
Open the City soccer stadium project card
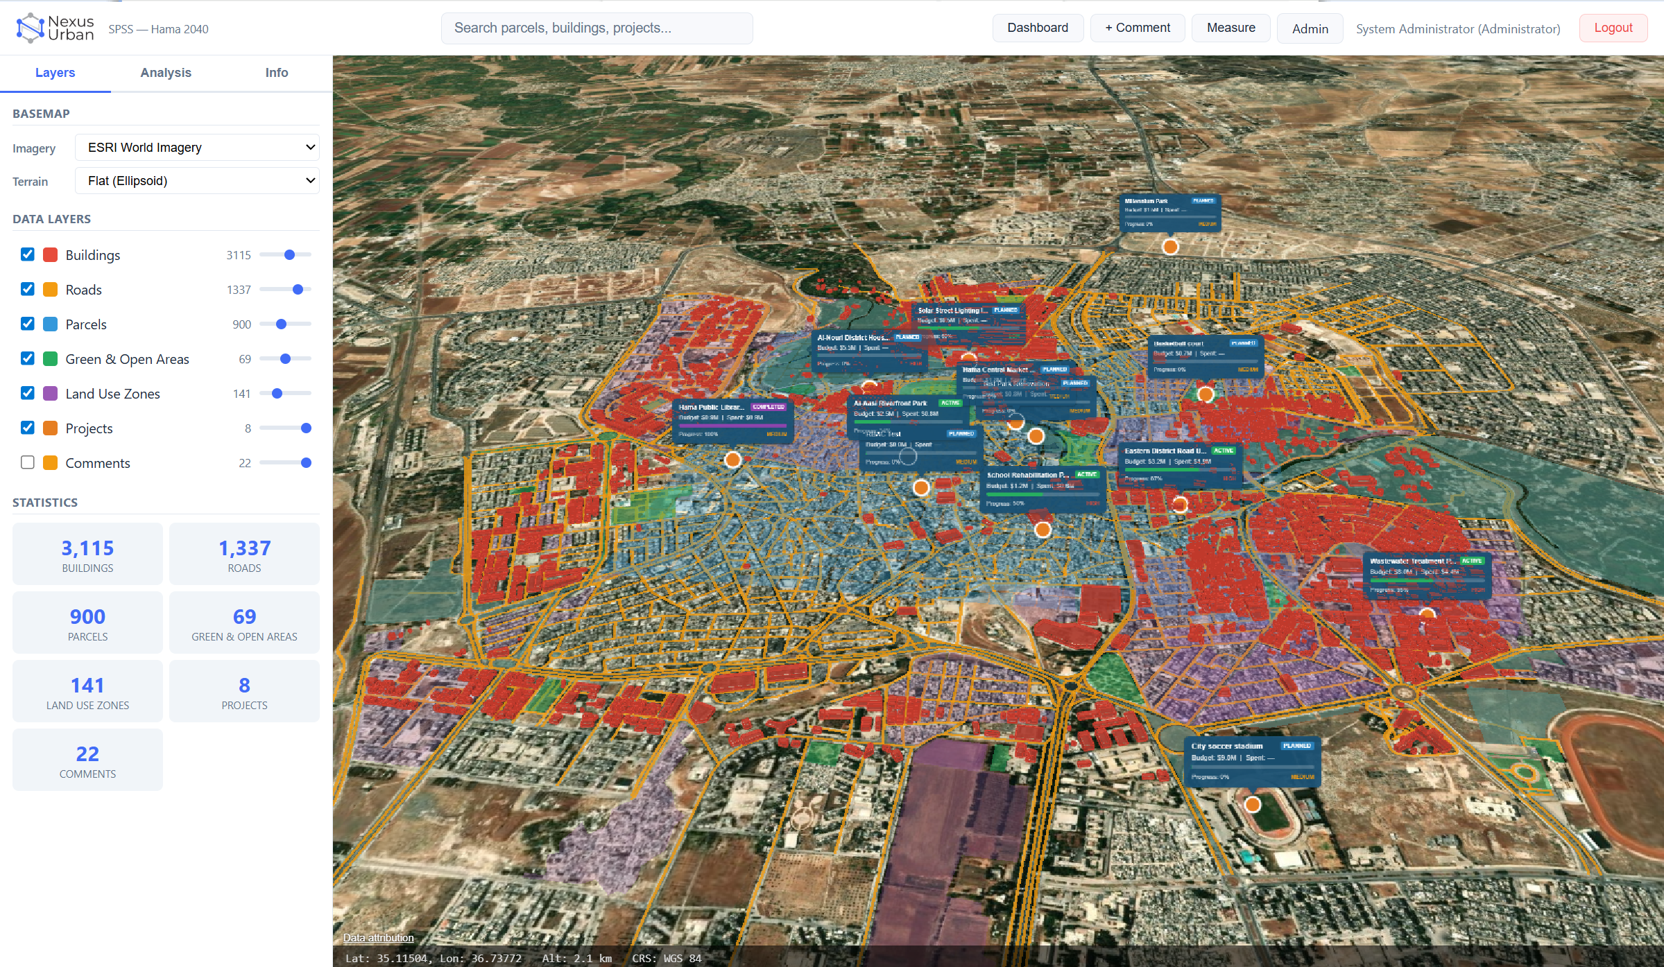[1252, 761]
